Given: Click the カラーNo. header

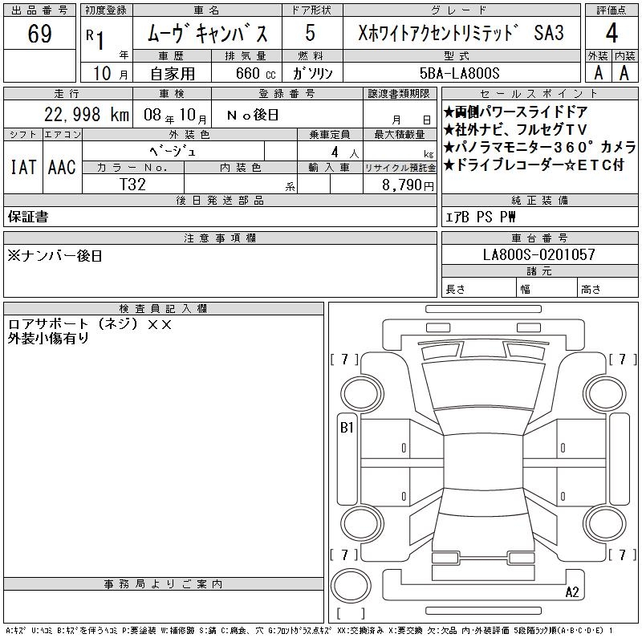Looking at the screenshot, I should coord(132,168).
